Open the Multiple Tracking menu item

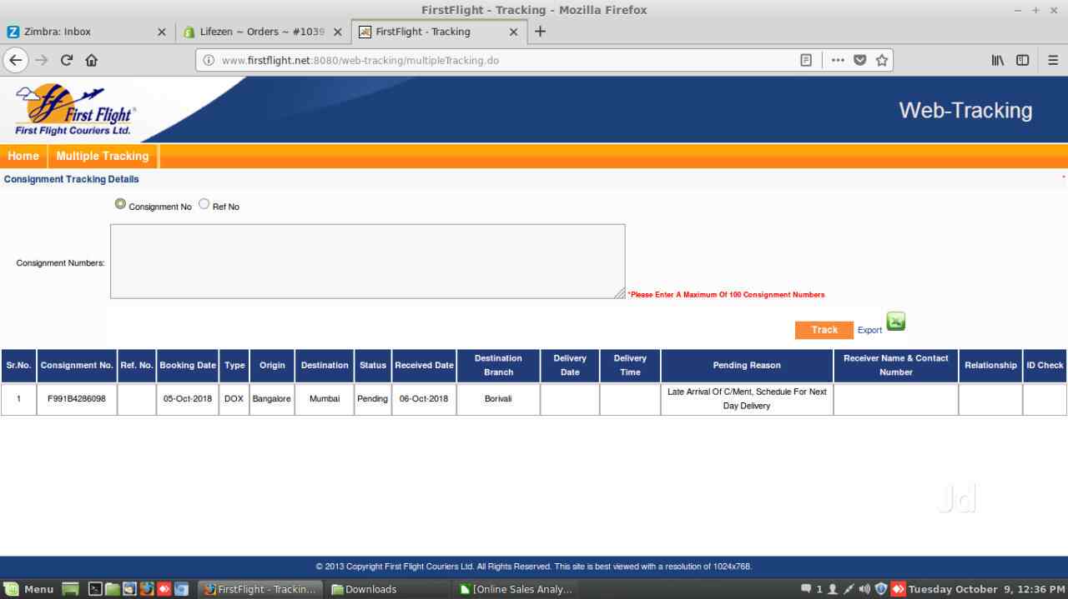103,156
